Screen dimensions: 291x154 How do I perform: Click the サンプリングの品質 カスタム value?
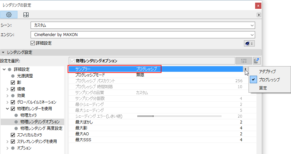[x=142, y=93]
